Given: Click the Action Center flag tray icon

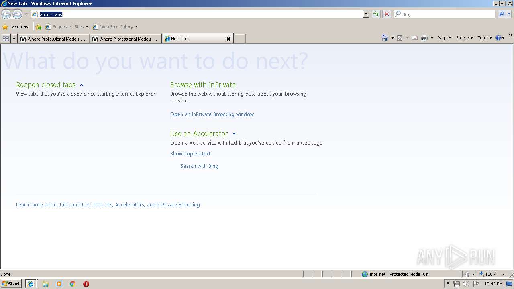Looking at the screenshot, I should (476, 284).
